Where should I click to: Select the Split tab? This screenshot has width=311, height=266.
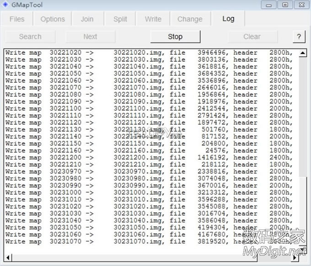120,19
